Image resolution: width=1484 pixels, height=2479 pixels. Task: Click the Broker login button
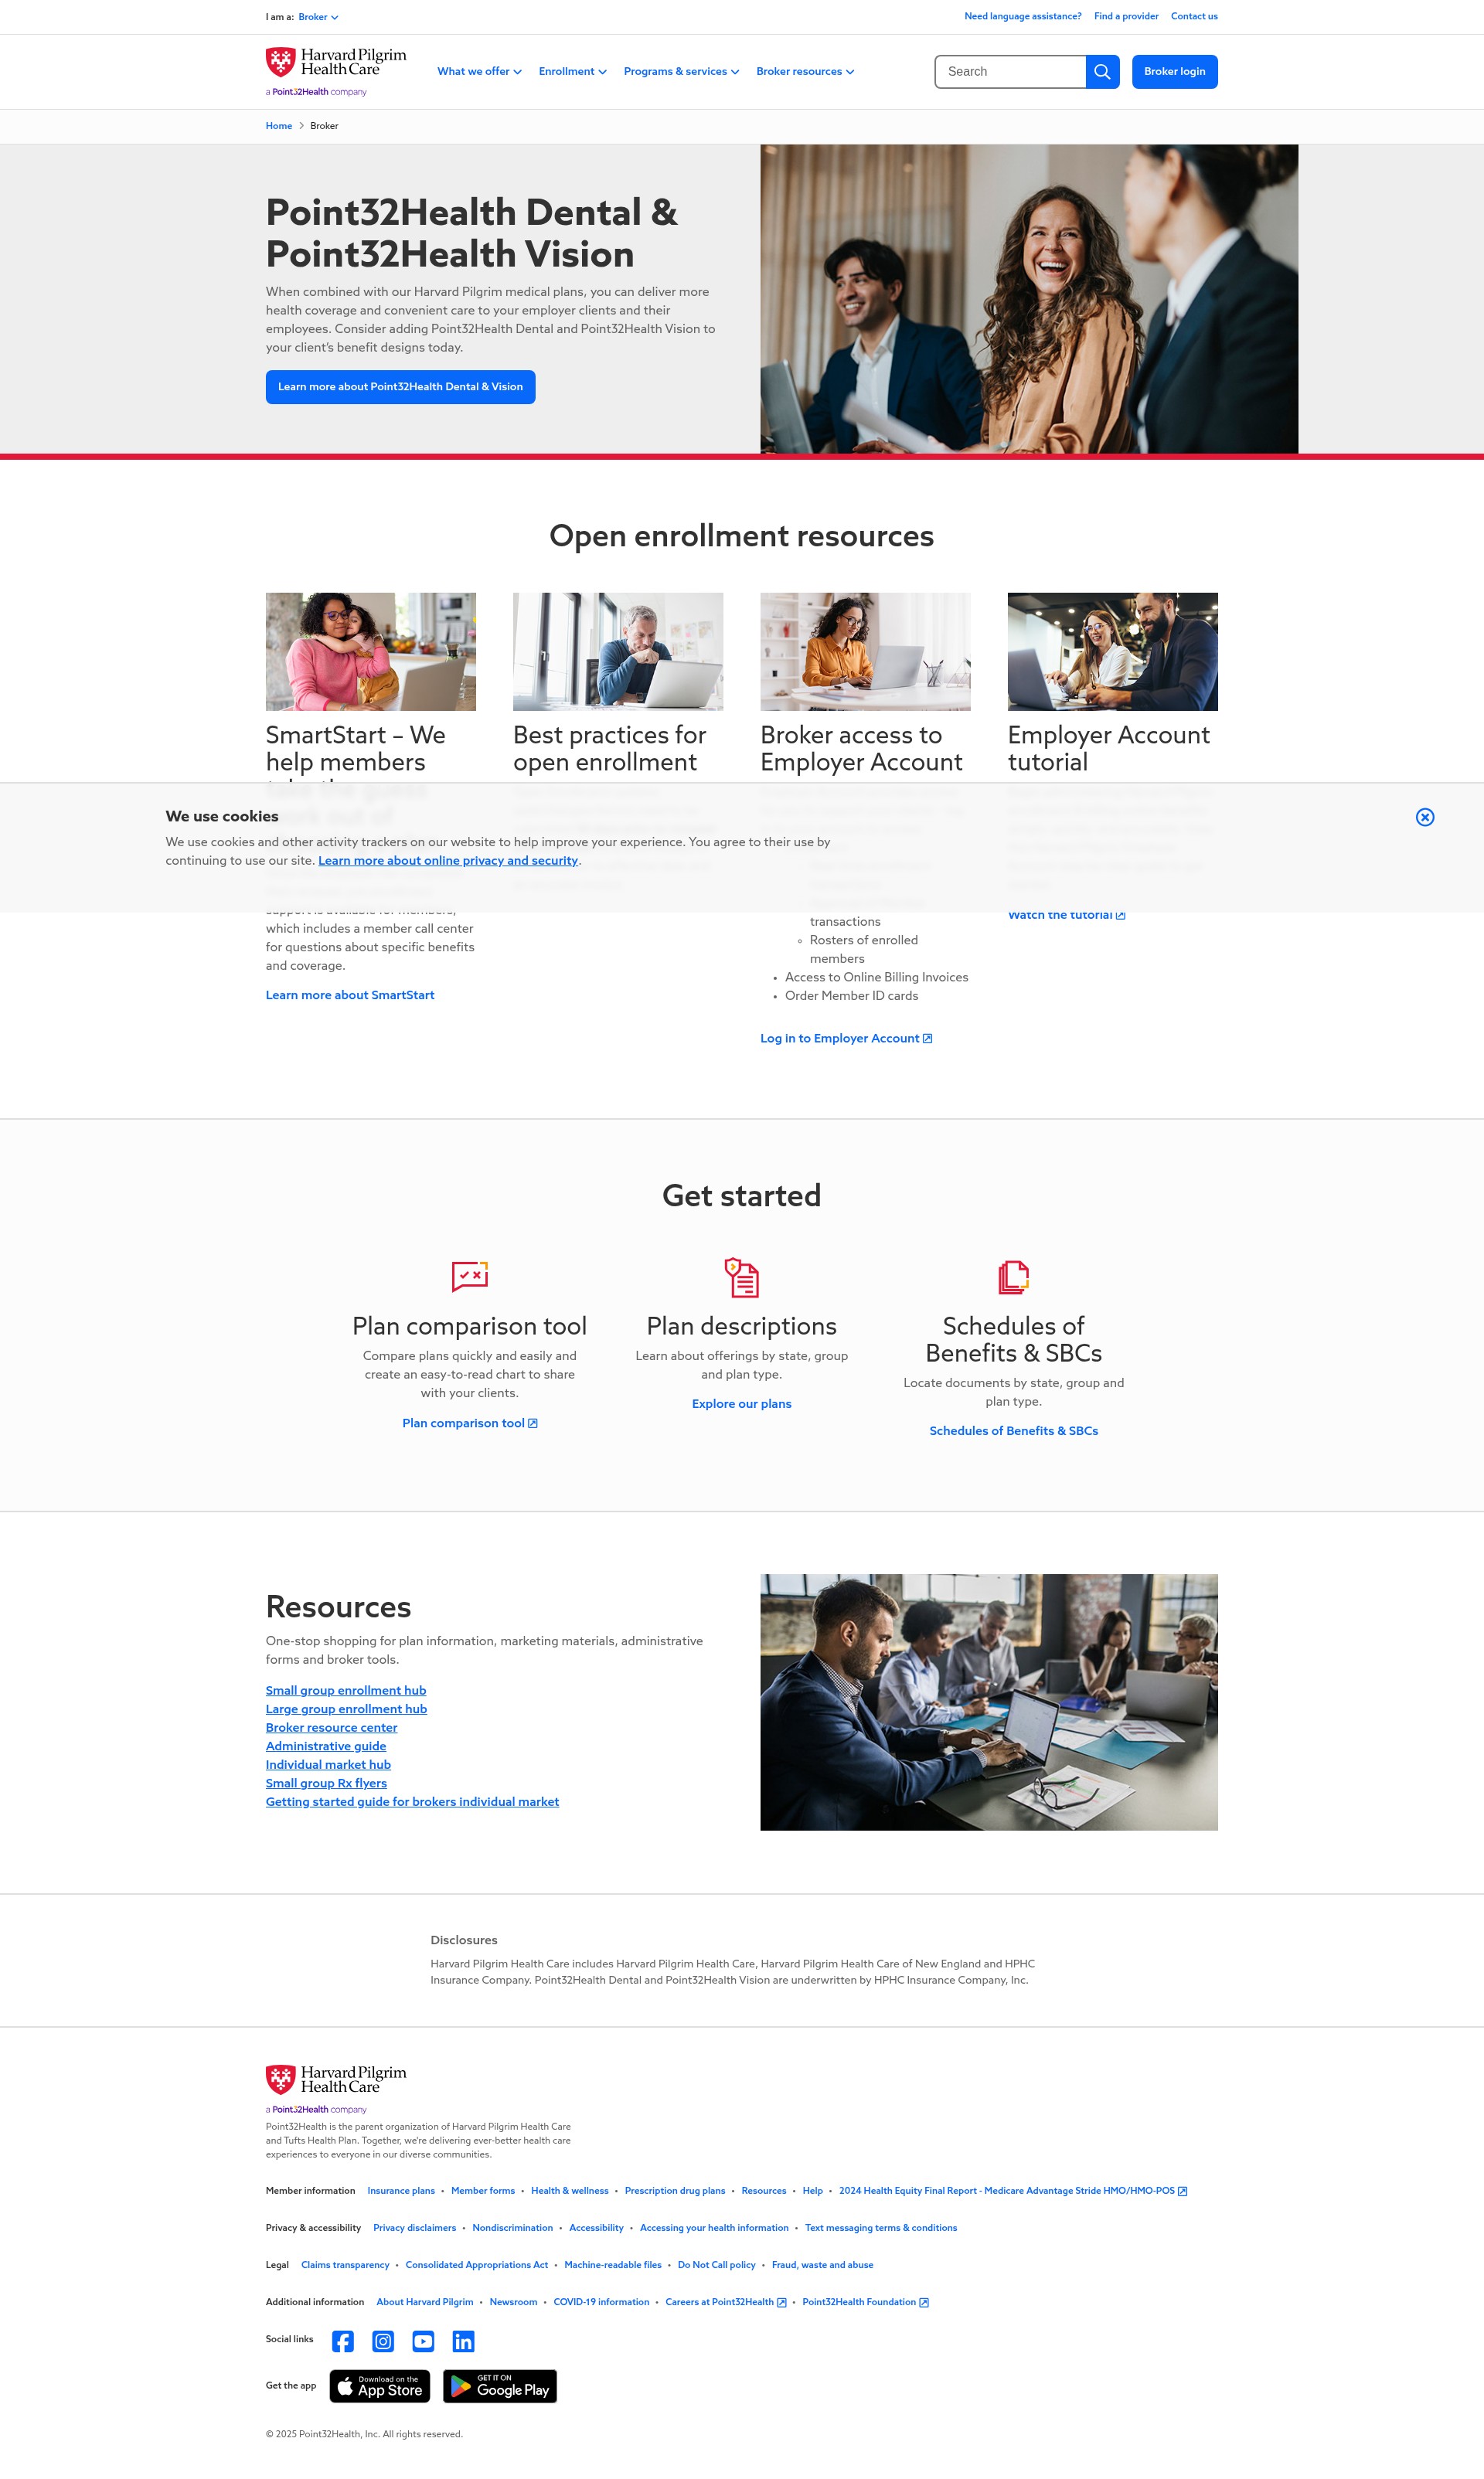[x=1174, y=72]
